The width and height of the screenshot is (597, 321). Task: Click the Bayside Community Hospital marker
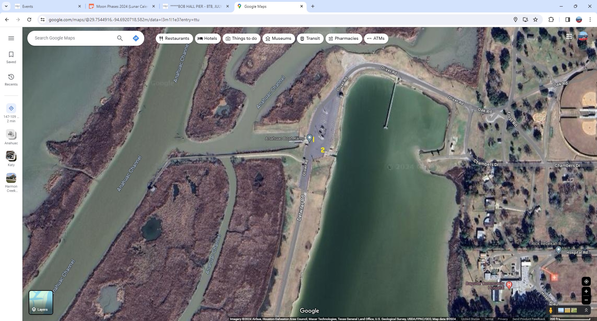pyautogui.click(x=509, y=284)
